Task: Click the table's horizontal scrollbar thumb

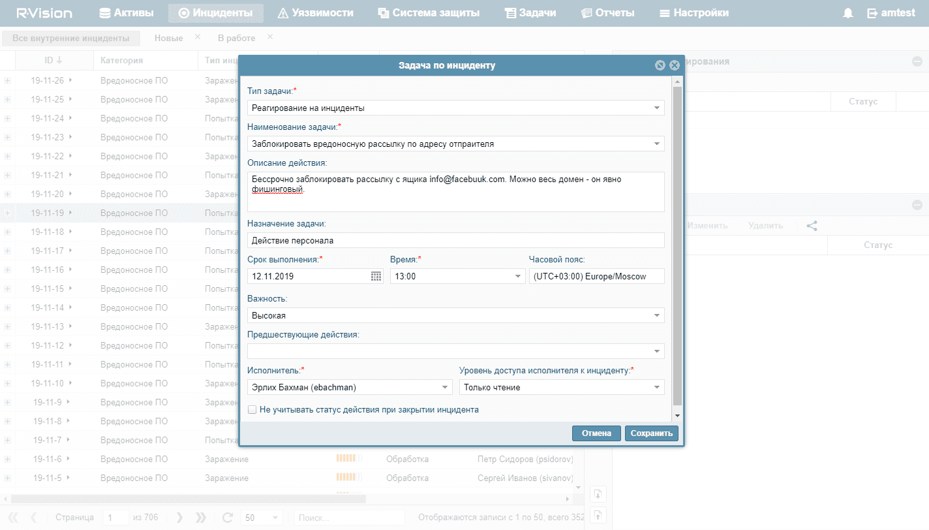Action: point(189,499)
